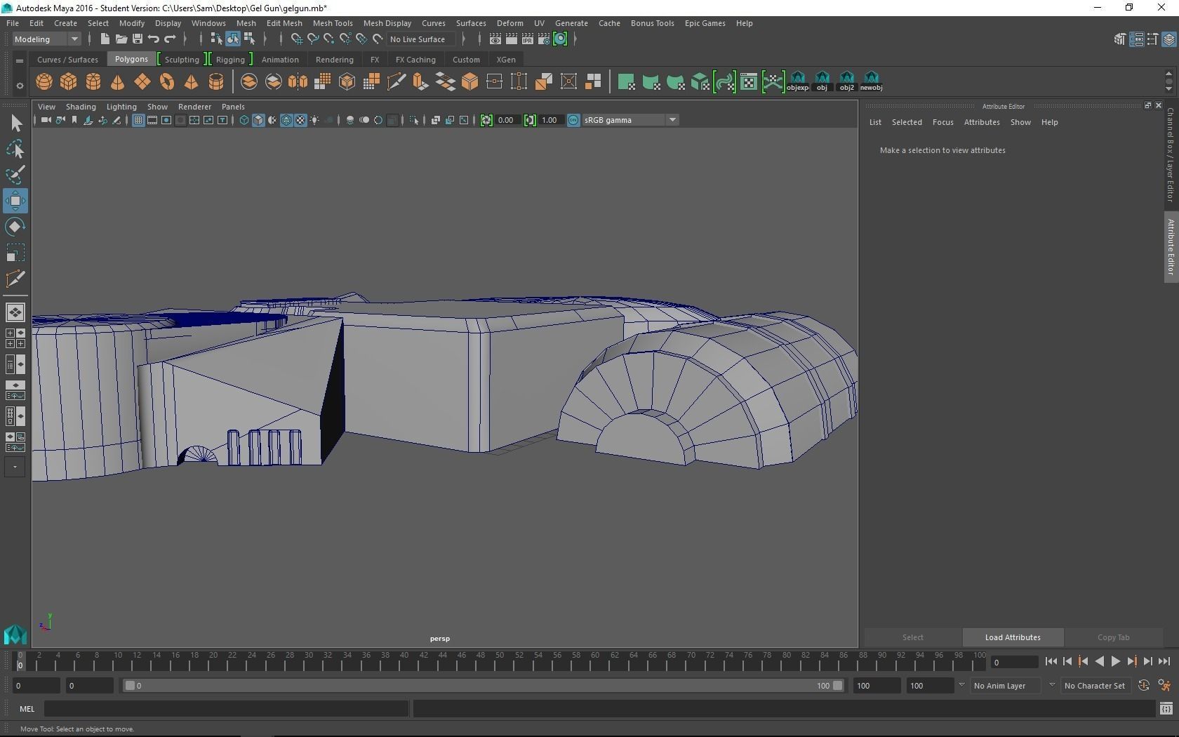The image size is (1179, 737).
Task: Open the Modeling menu set dropdown
Action: click(46, 39)
